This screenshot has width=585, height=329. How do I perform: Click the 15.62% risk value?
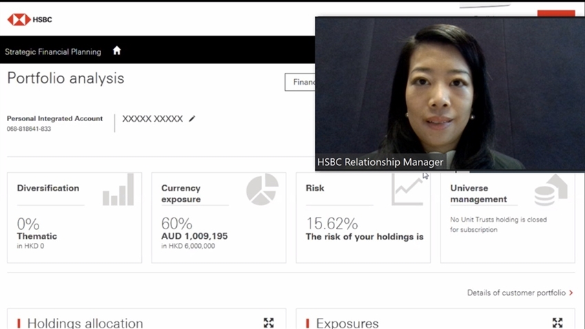[332, 224]
